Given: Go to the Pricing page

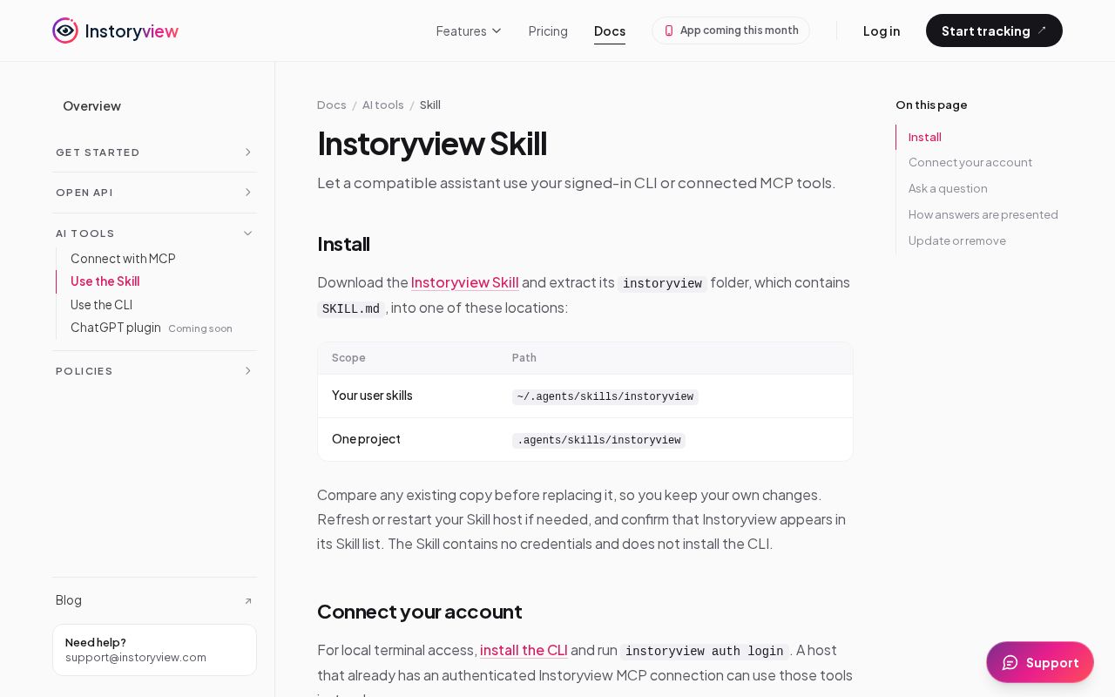Looking at the screenshot, I should (548, 30).
